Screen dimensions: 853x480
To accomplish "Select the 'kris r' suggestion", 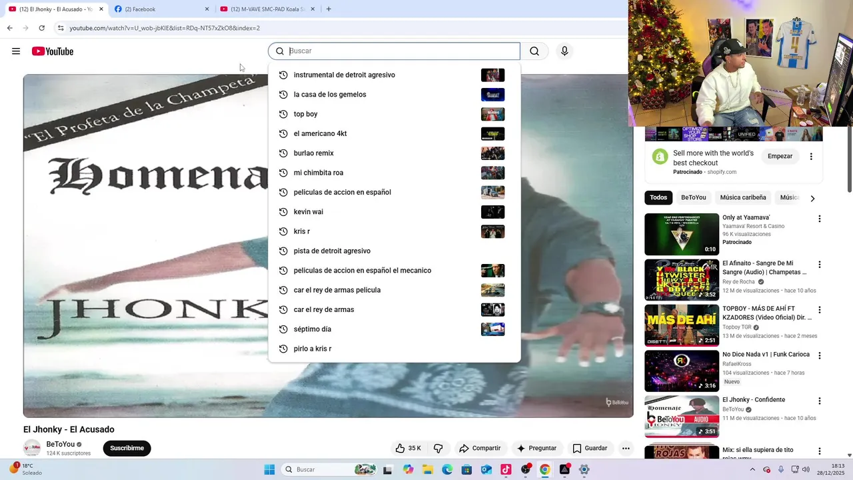I will click(394, 231).
